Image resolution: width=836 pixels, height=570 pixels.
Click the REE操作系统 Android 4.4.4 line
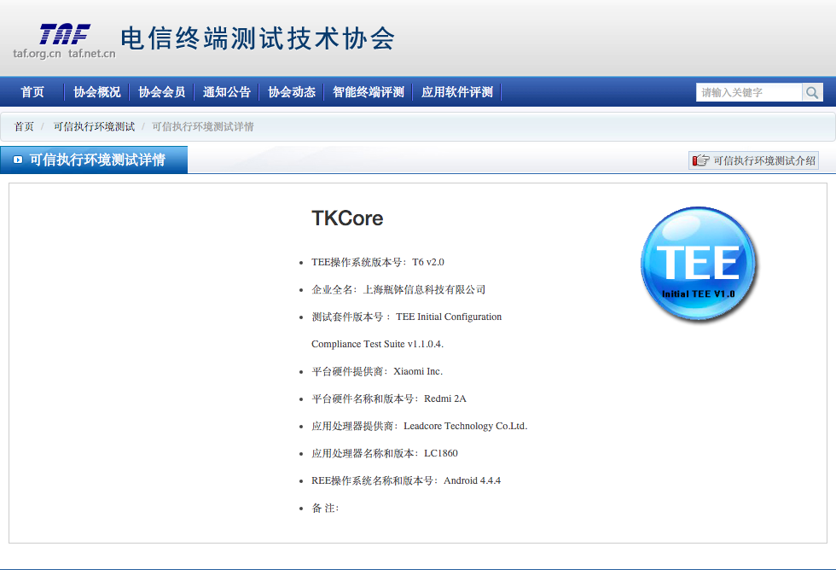point(406,480)
